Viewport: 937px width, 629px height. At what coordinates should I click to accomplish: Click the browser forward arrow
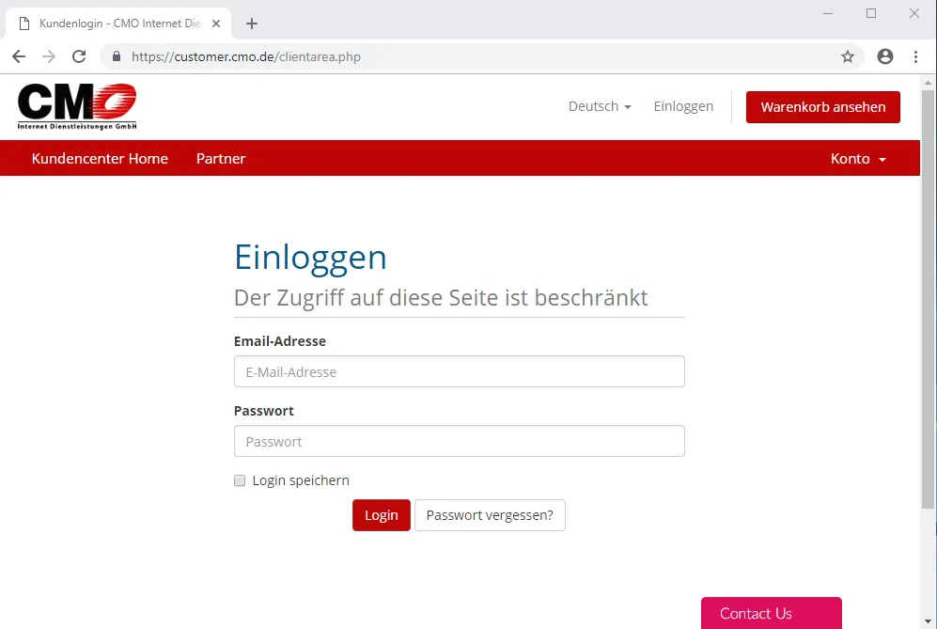click(x=49, y=56)
